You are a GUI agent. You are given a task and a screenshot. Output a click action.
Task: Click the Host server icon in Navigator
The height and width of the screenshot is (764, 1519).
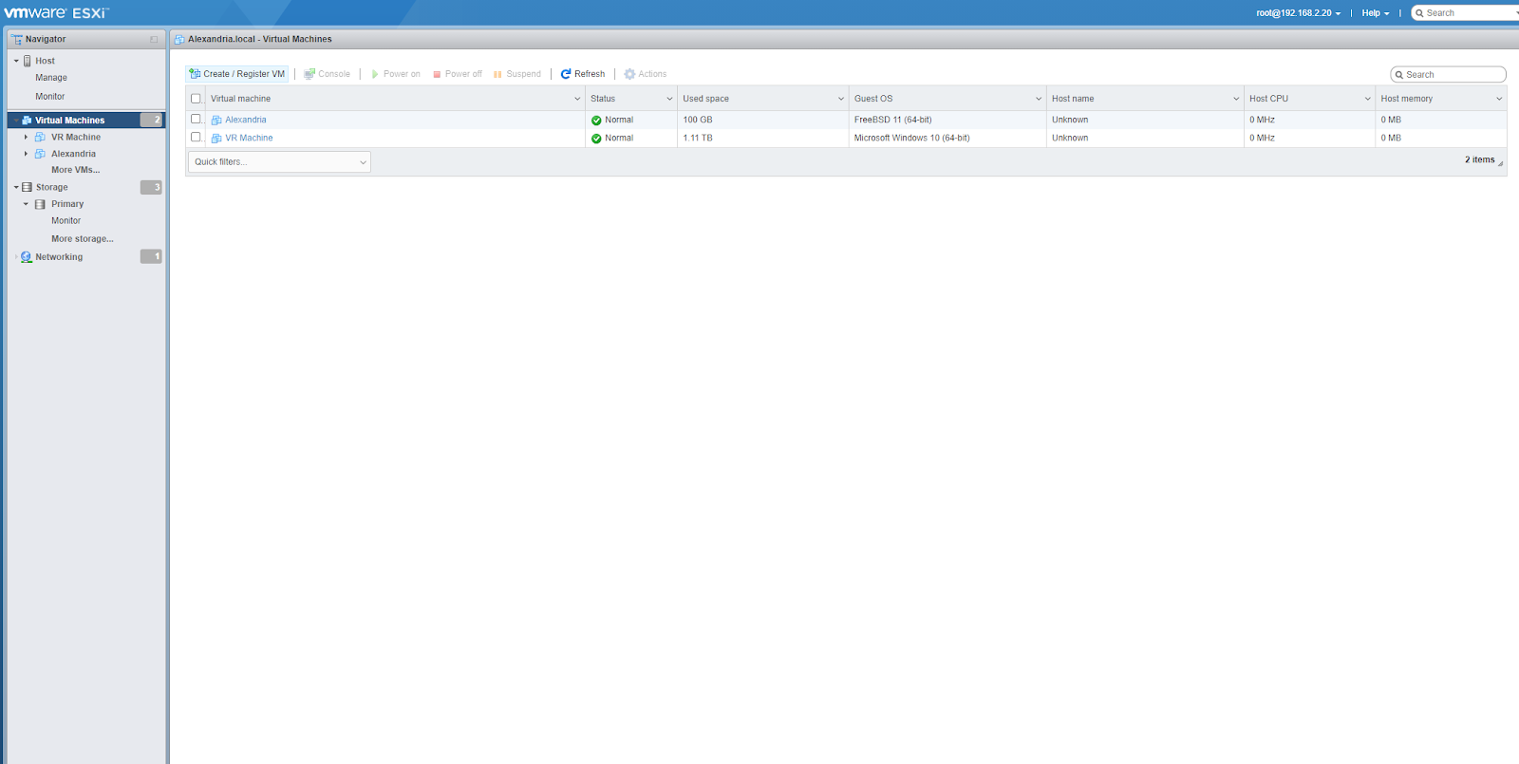coord(27,61)
